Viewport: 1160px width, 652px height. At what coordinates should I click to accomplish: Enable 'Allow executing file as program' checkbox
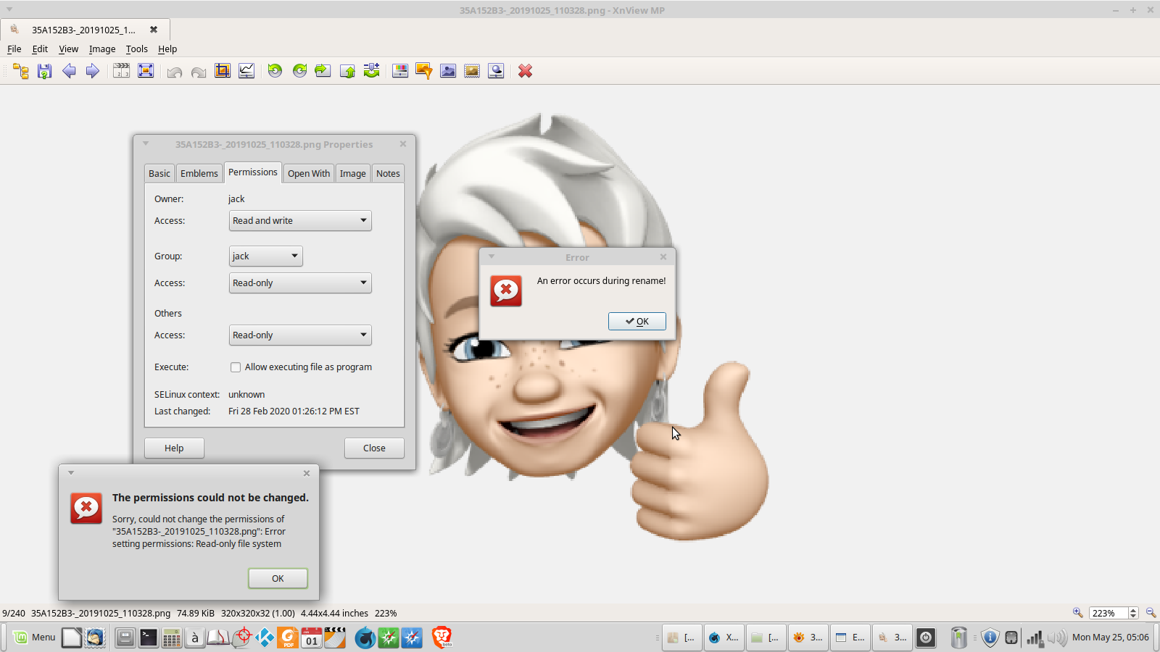[236, 367]
